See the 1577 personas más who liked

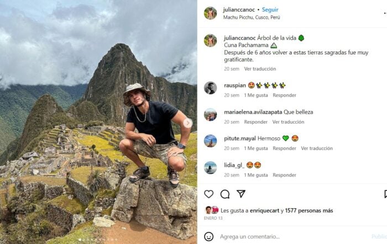tap(311, 210)
